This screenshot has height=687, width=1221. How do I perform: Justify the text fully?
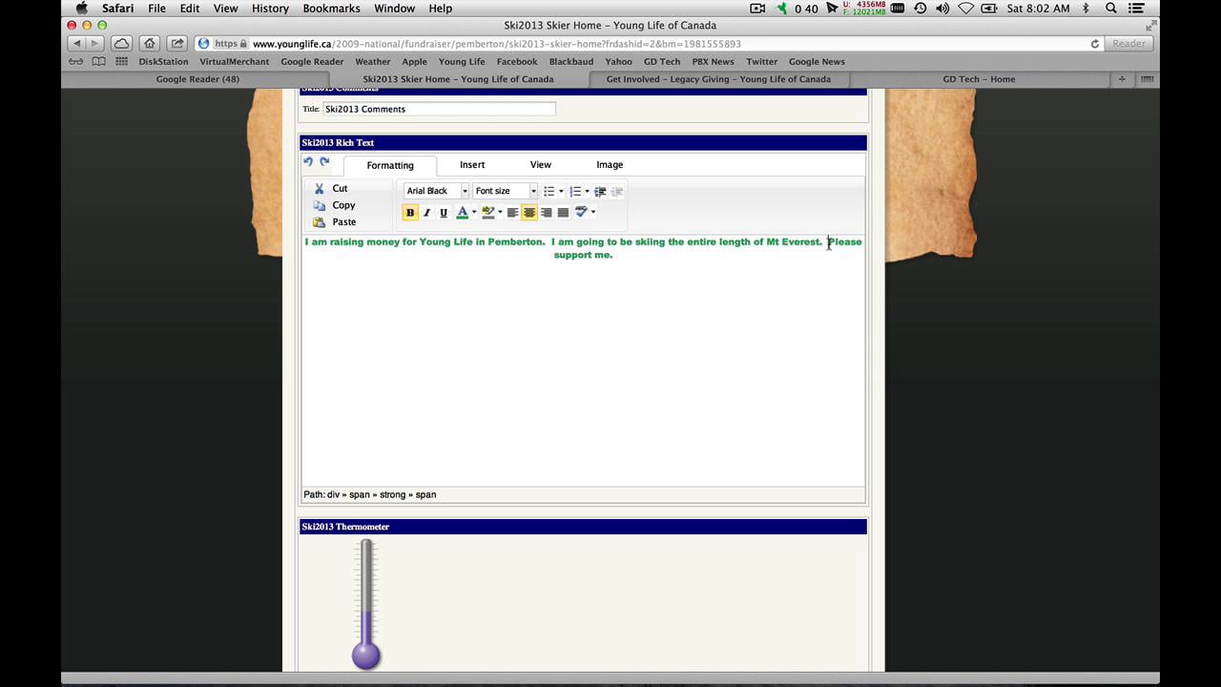(563, 213)
